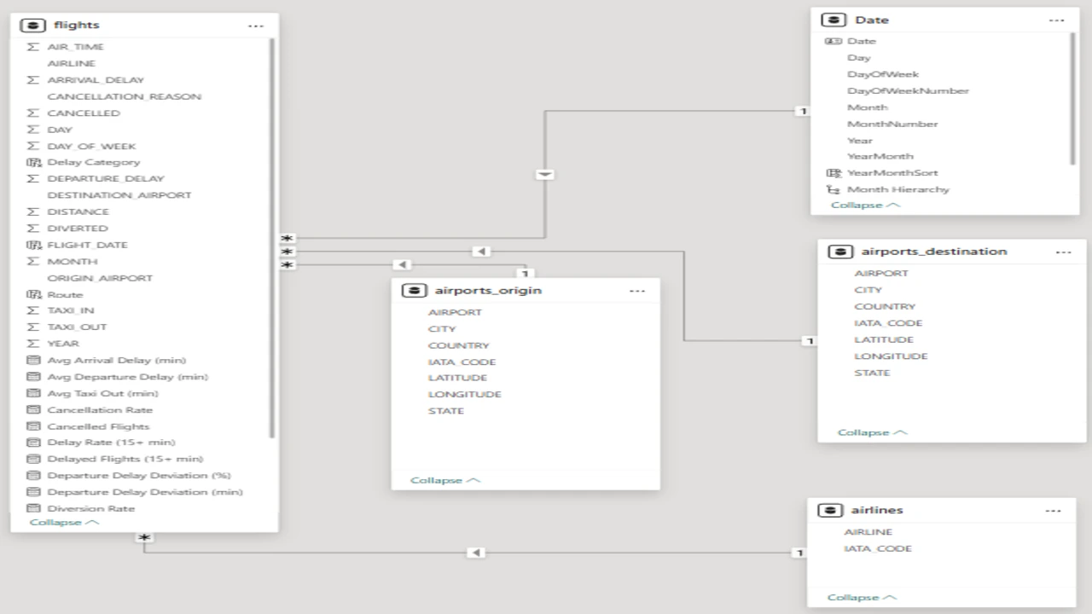Click the measure icon beside Cancellation Rate
Screen dimensions: 1092x614
33,410
